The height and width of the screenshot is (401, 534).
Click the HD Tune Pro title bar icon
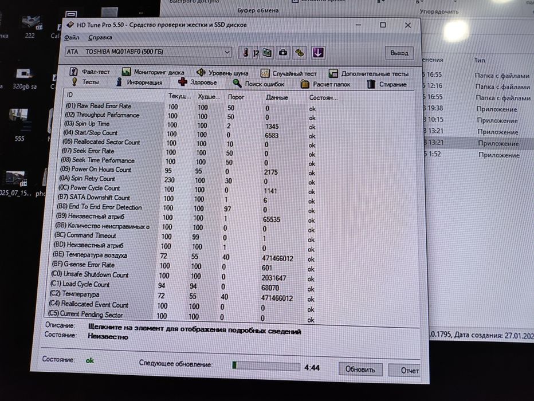pyautogui.click(x=70, y=25)
